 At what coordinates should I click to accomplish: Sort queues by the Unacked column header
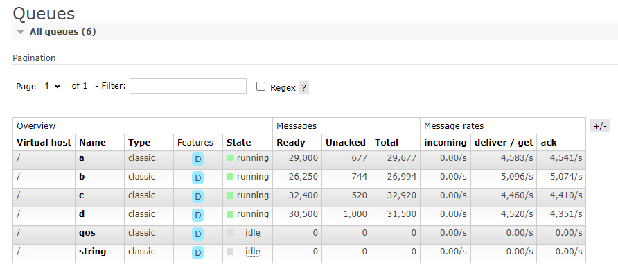[345, 142]
